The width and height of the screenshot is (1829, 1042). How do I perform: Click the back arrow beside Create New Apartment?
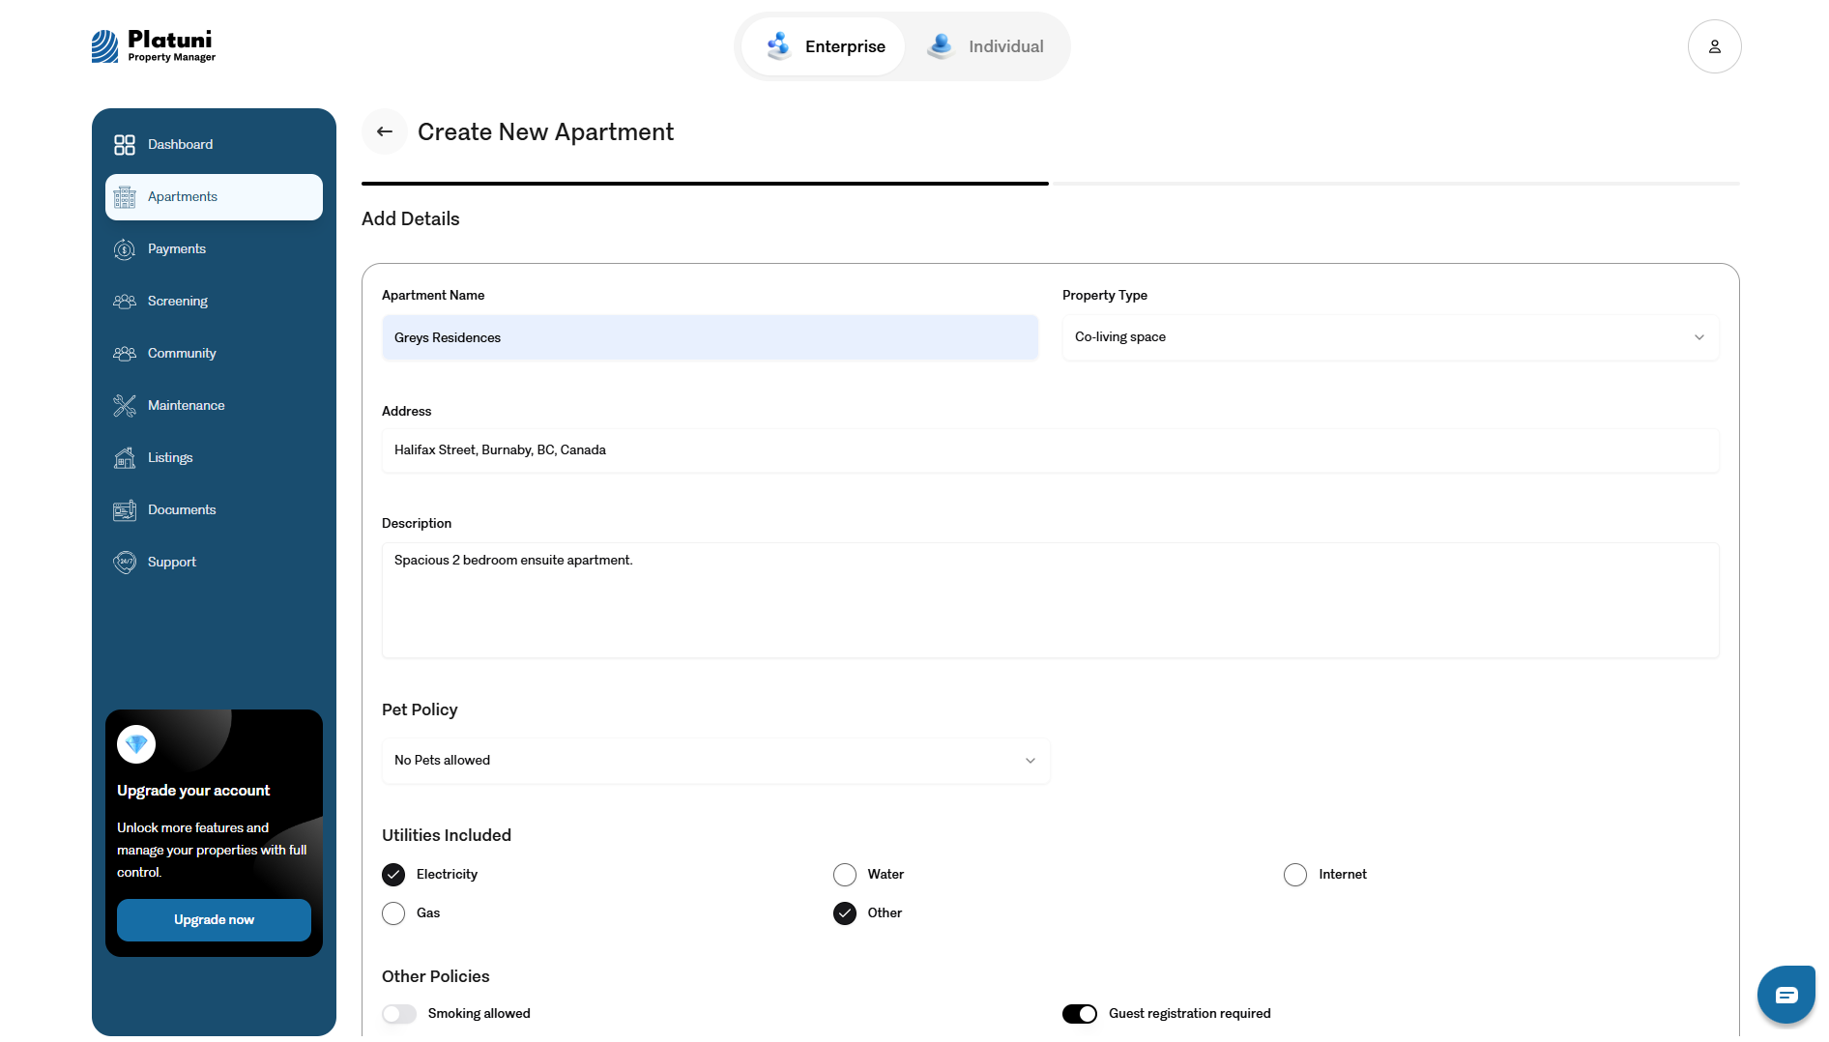(385, 131)
